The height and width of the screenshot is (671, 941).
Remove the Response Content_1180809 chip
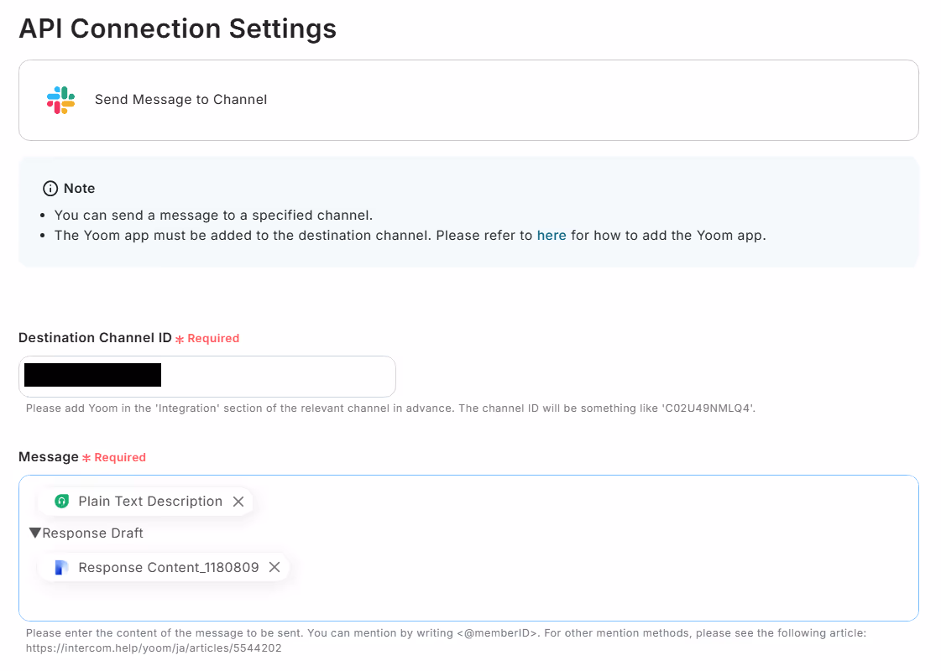274,568
